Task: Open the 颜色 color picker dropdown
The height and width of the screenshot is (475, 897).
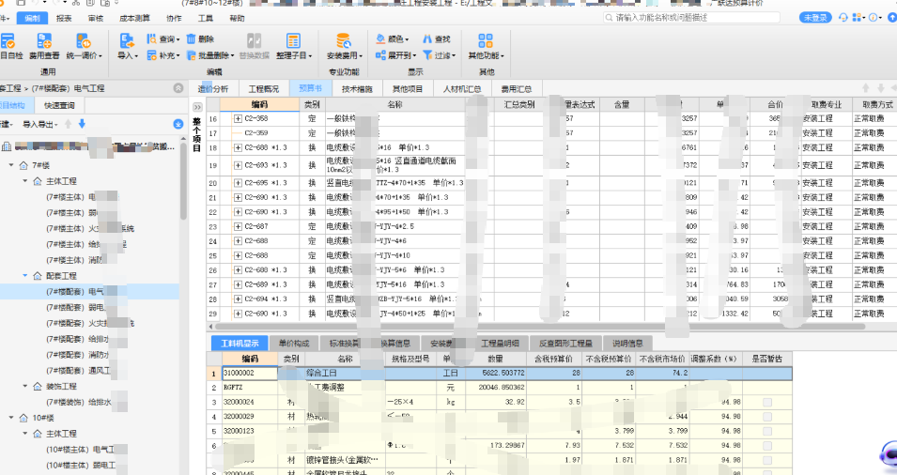Action: pyautogui.click(x=395, y=38)
